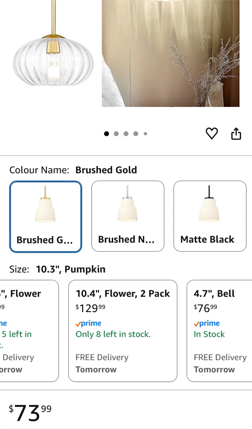Tap the $73.99 price

point(30,413)
